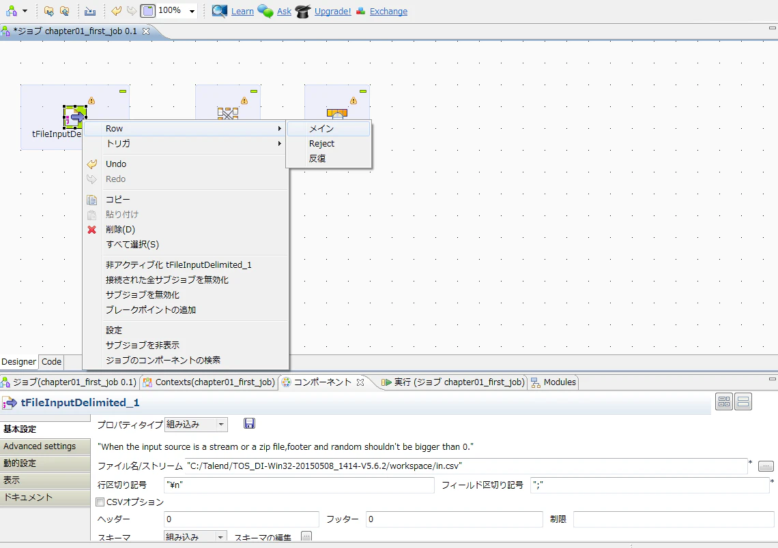Click the right double-folder toolbar icon

(x=65, y=11)
